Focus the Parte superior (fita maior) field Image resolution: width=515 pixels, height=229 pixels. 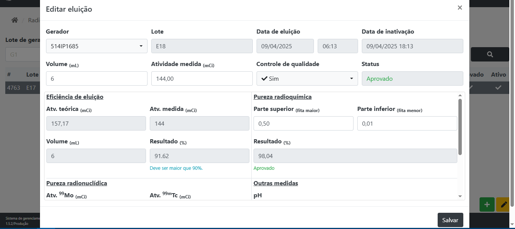(303, 123)
